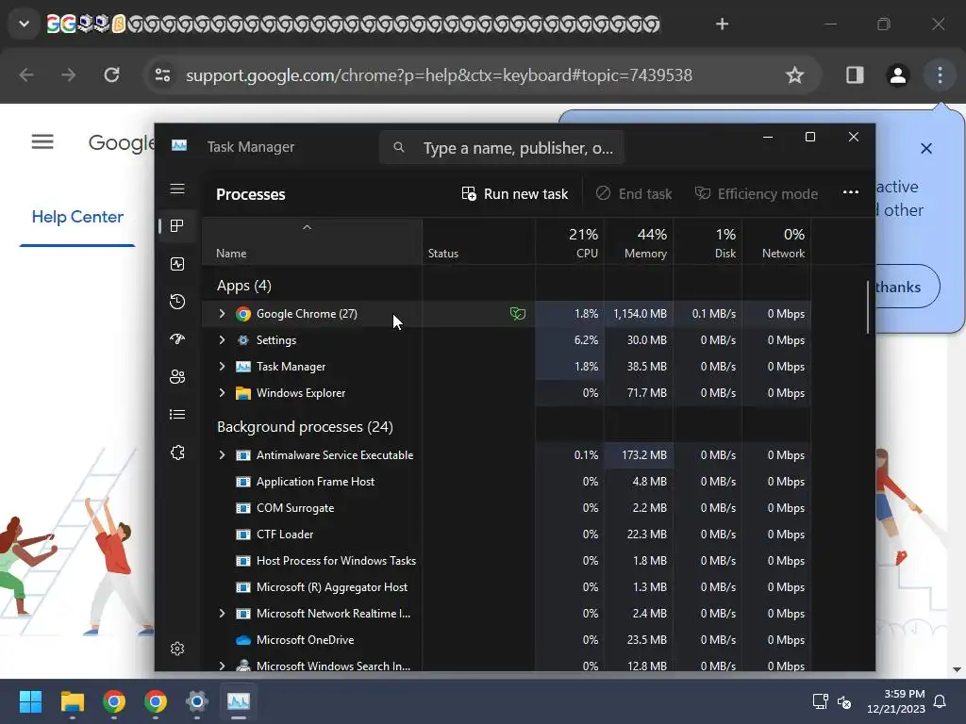Image resolution: width=966 pixels, height=724 pixels.
Task: Sort by CPU column header
Action: pyautogui.click(x=571, y=243)
